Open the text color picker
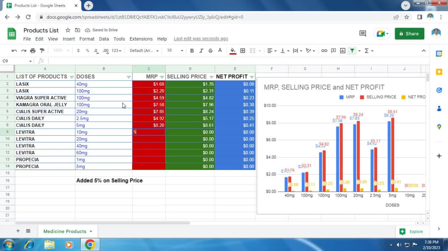This screenshot has width=448, height=251. coord(220,51)
